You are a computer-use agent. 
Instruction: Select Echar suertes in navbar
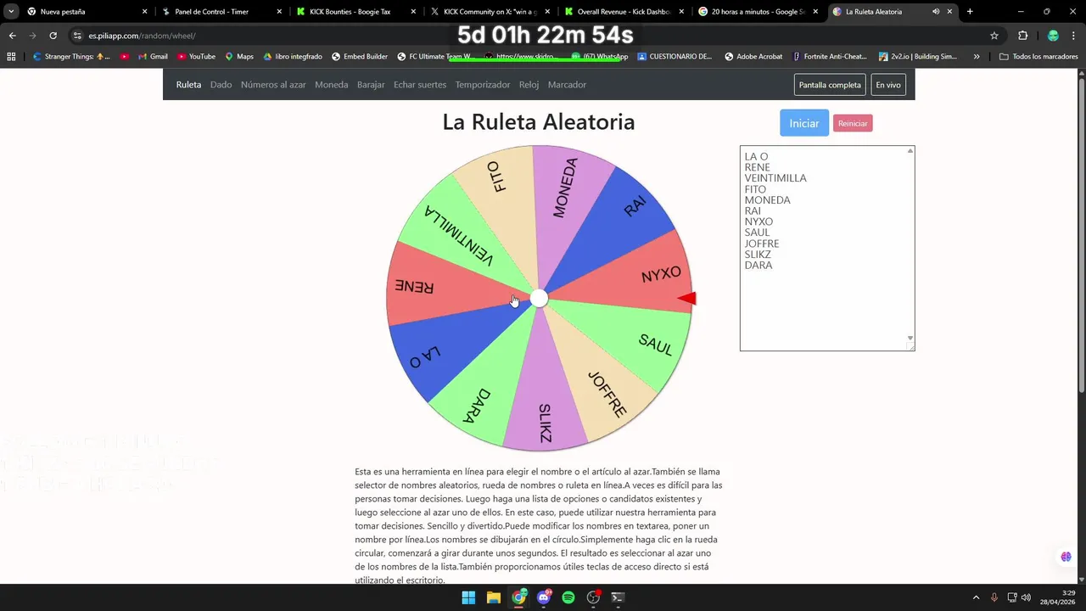[x=420, y=85]
